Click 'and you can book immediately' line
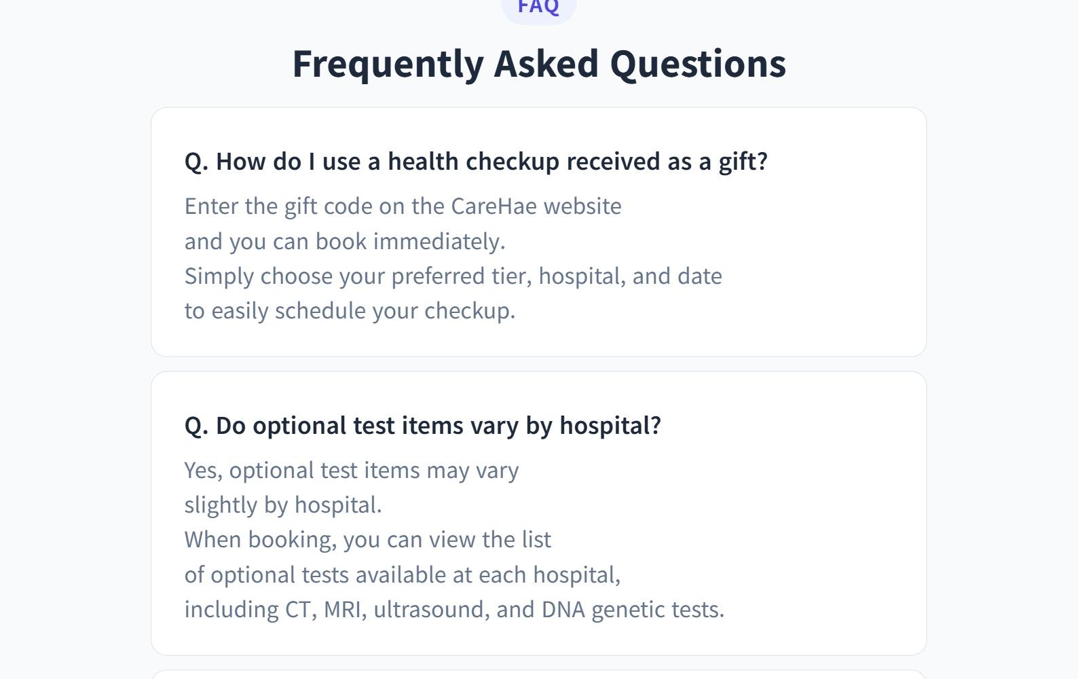 pyautogui.click(x=345, y=242)
